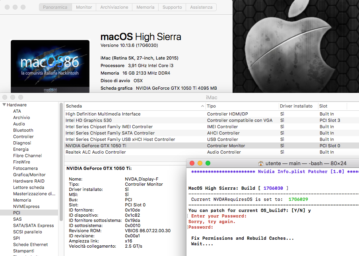Click the macOS86 logo thumbnail
The width and height of the screenshot is (359, 256).
pos(50,66)
